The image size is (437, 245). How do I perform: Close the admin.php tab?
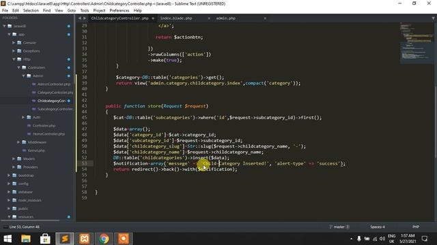tap(265, 18)
